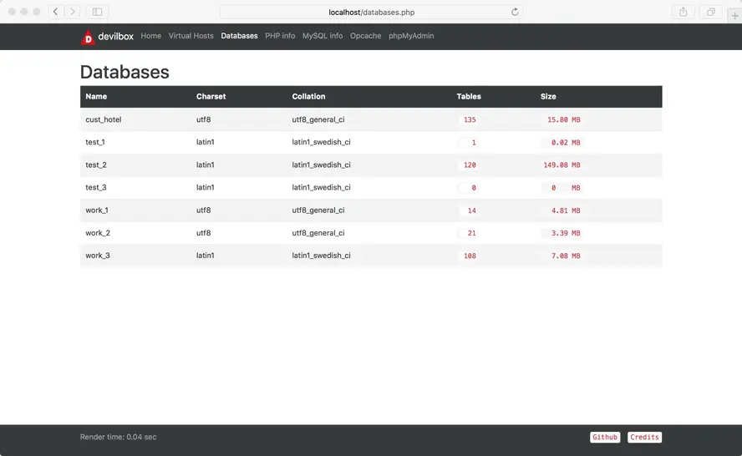Show all tabs overview button
The width and height of the screenshot is (742, 456).
710,13
